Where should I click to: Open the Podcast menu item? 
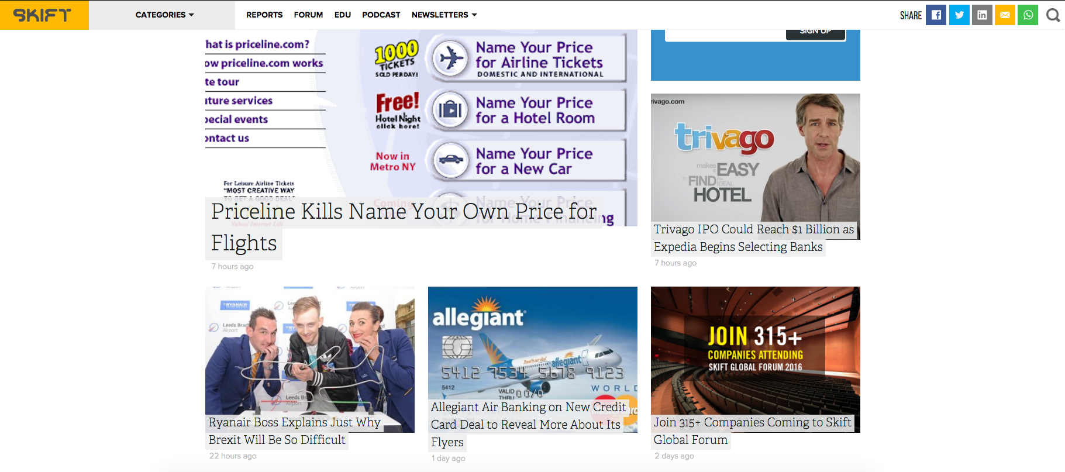pyautogui.click(x=381, y=15)
